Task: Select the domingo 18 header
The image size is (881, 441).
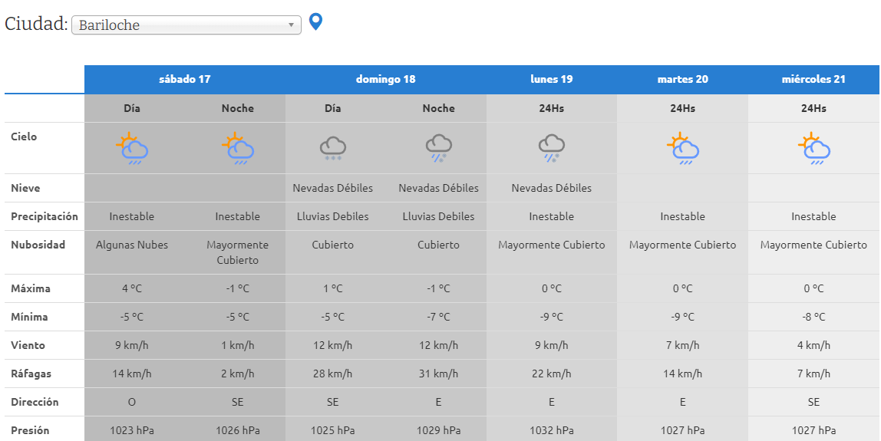Action: (385, 79)
